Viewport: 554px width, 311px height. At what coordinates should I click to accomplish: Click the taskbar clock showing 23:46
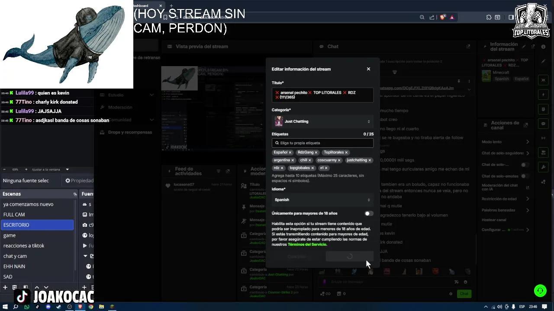[x=533, y=307]
